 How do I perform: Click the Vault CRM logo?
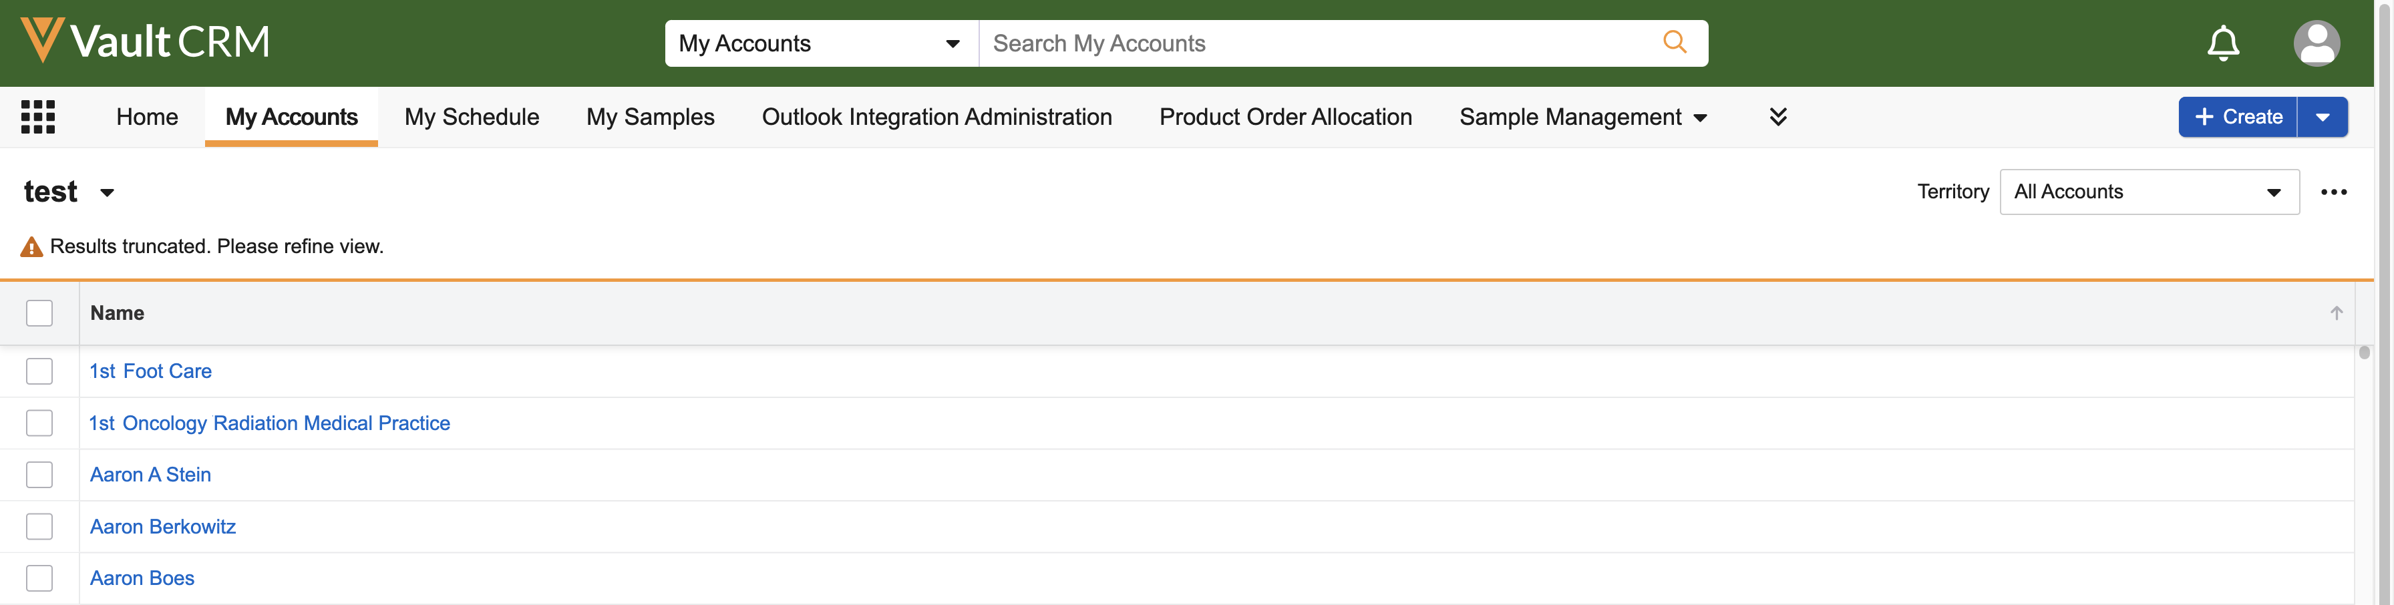click(x=145, y=41)
